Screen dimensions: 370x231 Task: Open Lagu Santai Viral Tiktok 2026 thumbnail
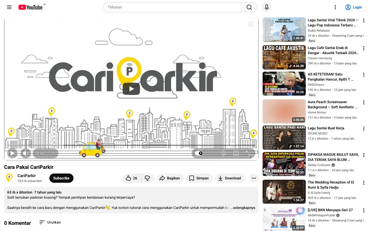(x=284, y=30)
